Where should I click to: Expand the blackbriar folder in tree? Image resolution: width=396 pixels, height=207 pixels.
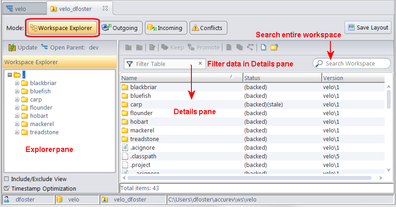coord(18,83)
